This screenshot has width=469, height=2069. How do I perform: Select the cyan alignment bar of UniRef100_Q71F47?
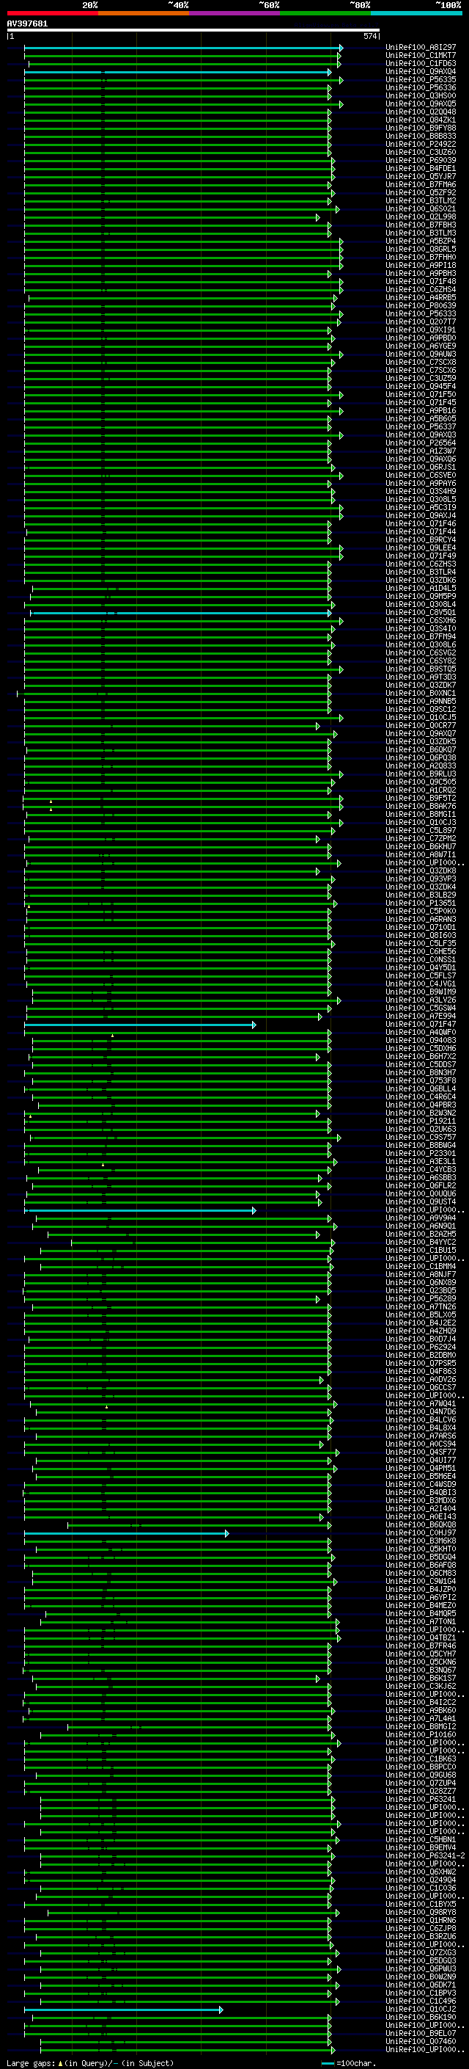[140, 1025]
